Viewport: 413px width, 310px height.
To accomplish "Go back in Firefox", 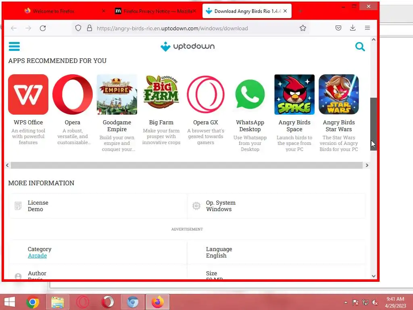I will (14, 28).
